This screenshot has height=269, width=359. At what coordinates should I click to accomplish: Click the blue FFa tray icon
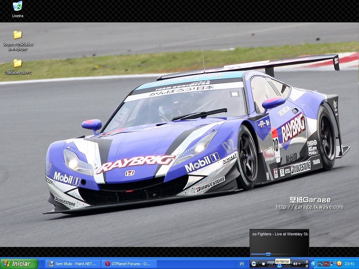(320, 264)
